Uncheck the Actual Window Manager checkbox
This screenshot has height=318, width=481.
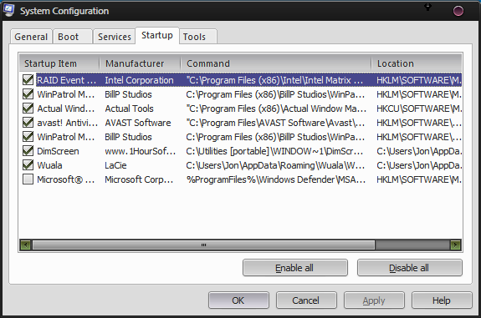(28, 109)
